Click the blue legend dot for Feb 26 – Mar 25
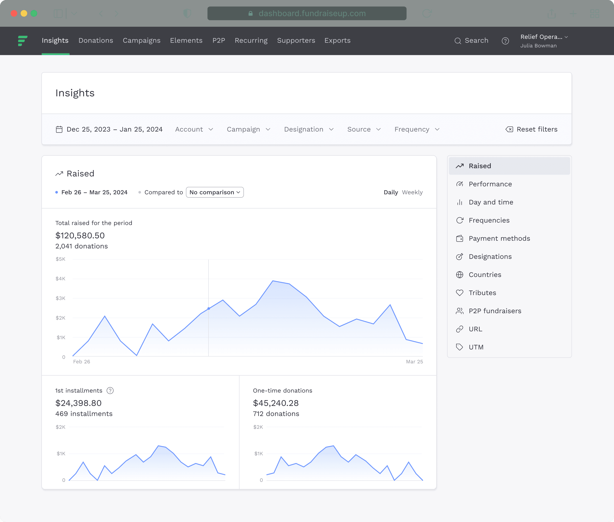The width and height of the screenshot is (614, 522). 57,192
